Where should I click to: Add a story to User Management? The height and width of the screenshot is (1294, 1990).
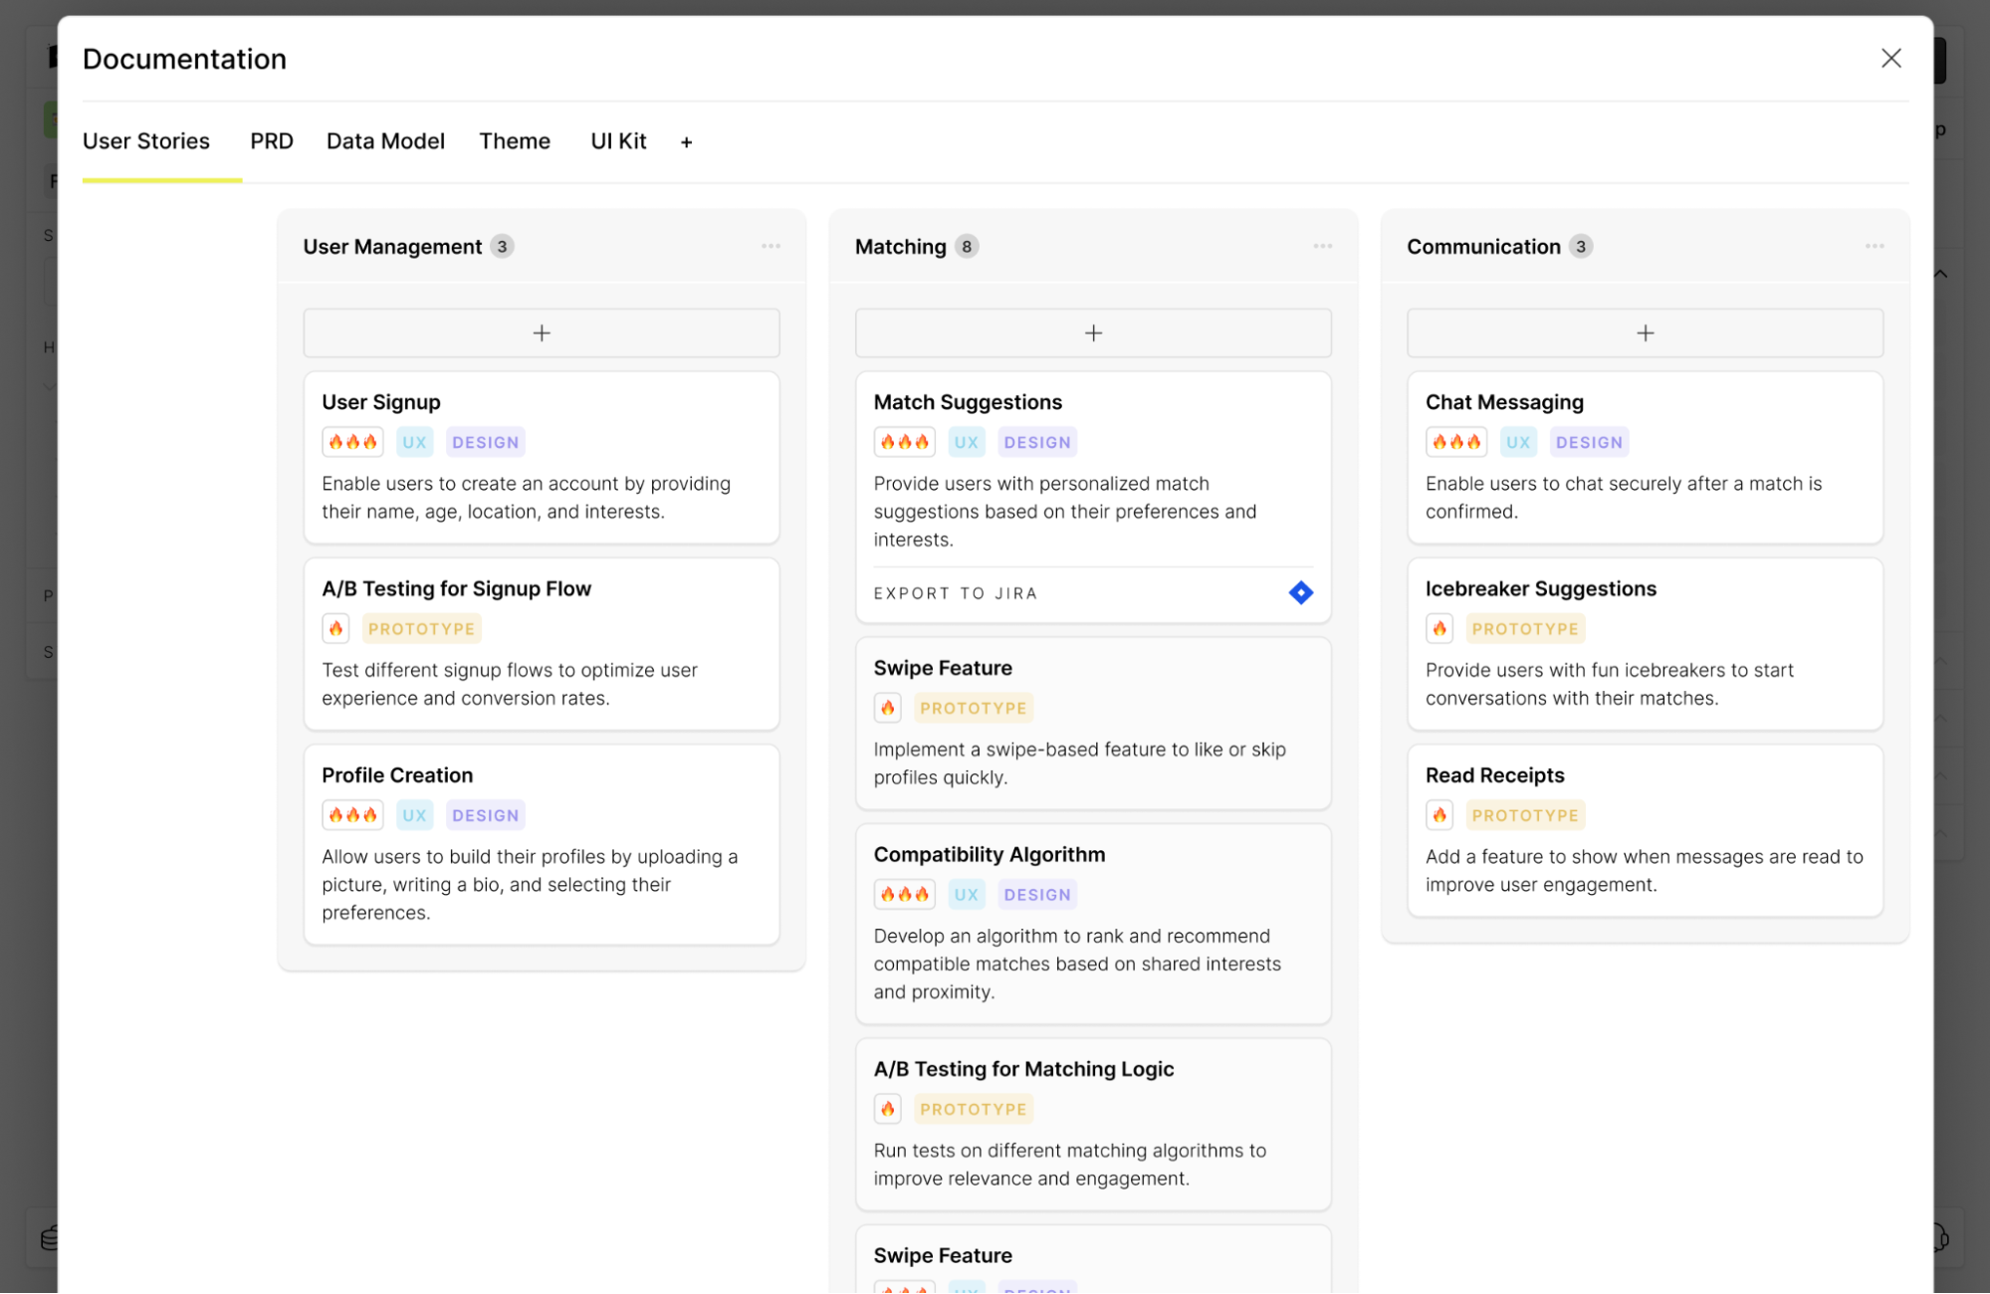click(541, 332)
